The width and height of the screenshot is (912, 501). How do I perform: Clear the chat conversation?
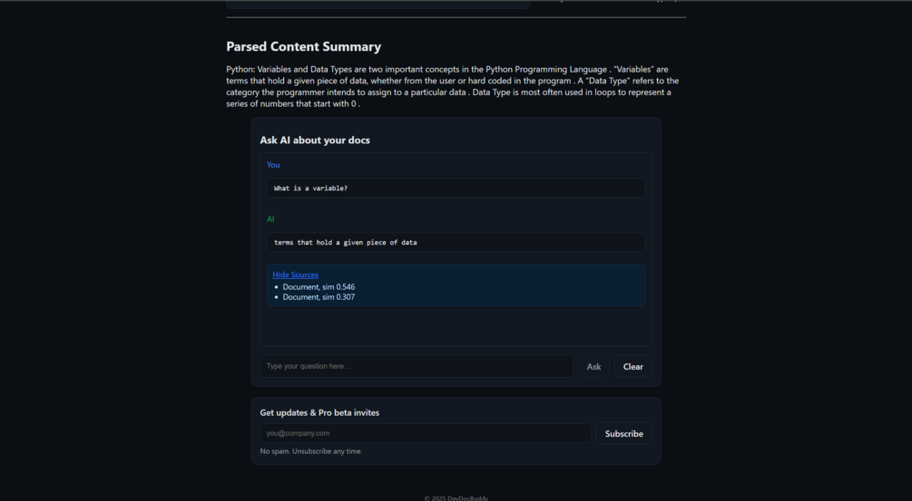pyautogui.click(x=633, y=366)
